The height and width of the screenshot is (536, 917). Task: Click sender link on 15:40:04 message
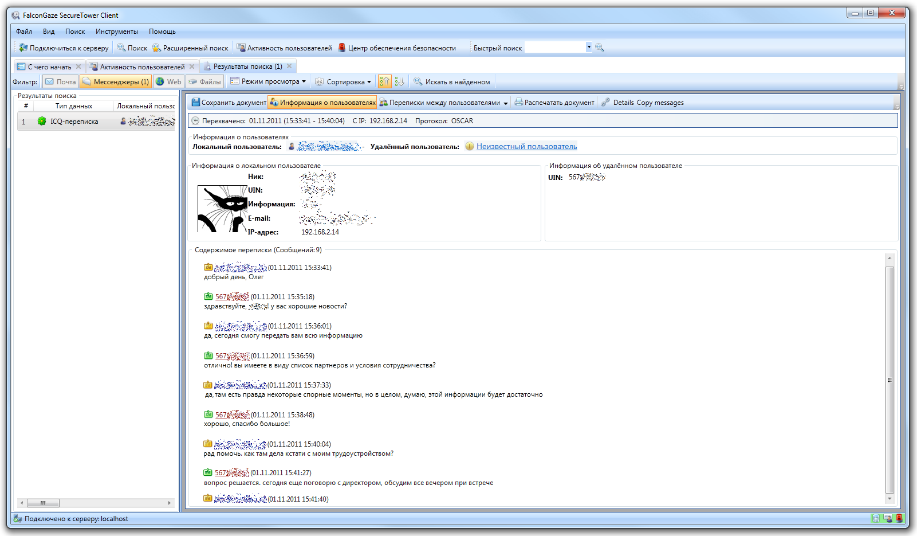coord(241,444)
